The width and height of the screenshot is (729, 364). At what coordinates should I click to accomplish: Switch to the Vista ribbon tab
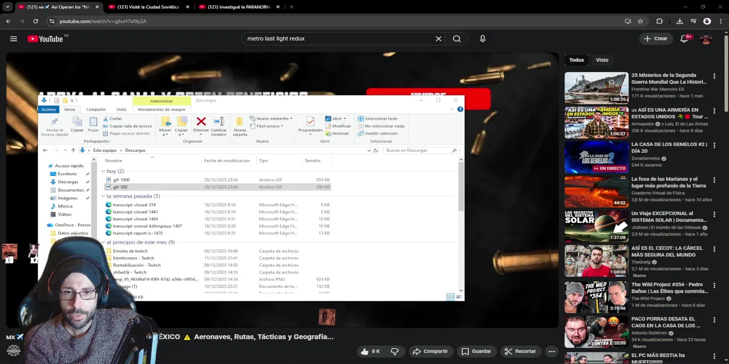tap(121, 109)
